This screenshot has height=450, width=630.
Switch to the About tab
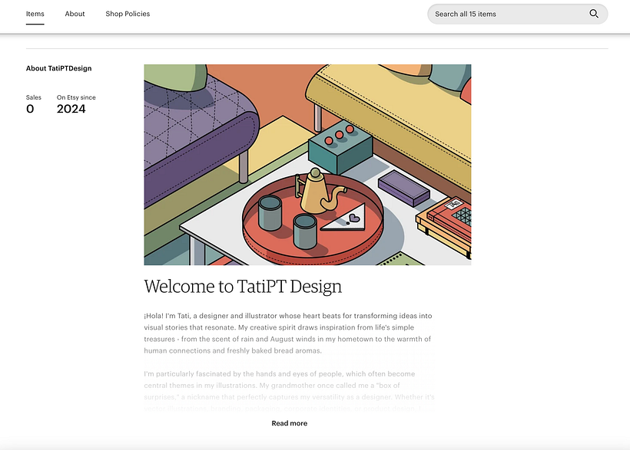click(75, 13)
